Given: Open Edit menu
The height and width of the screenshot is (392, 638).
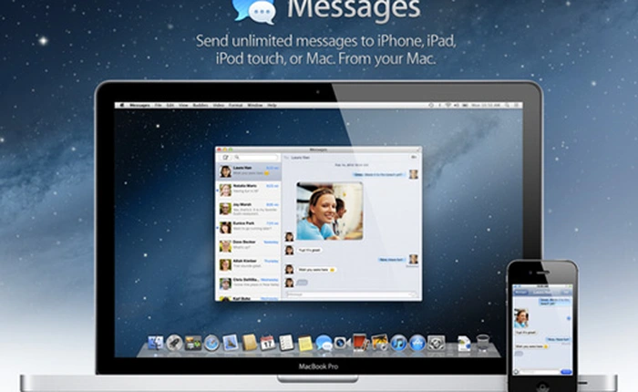Looking at the screenshot, I should [x=170, y=105].
